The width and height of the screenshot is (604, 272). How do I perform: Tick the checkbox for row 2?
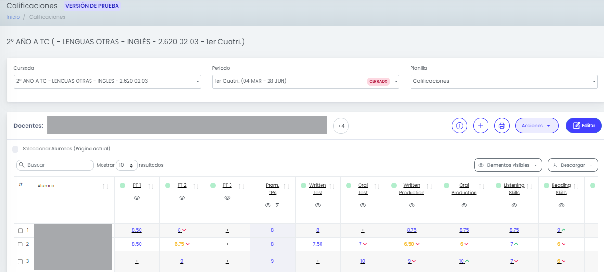[20, 244]
